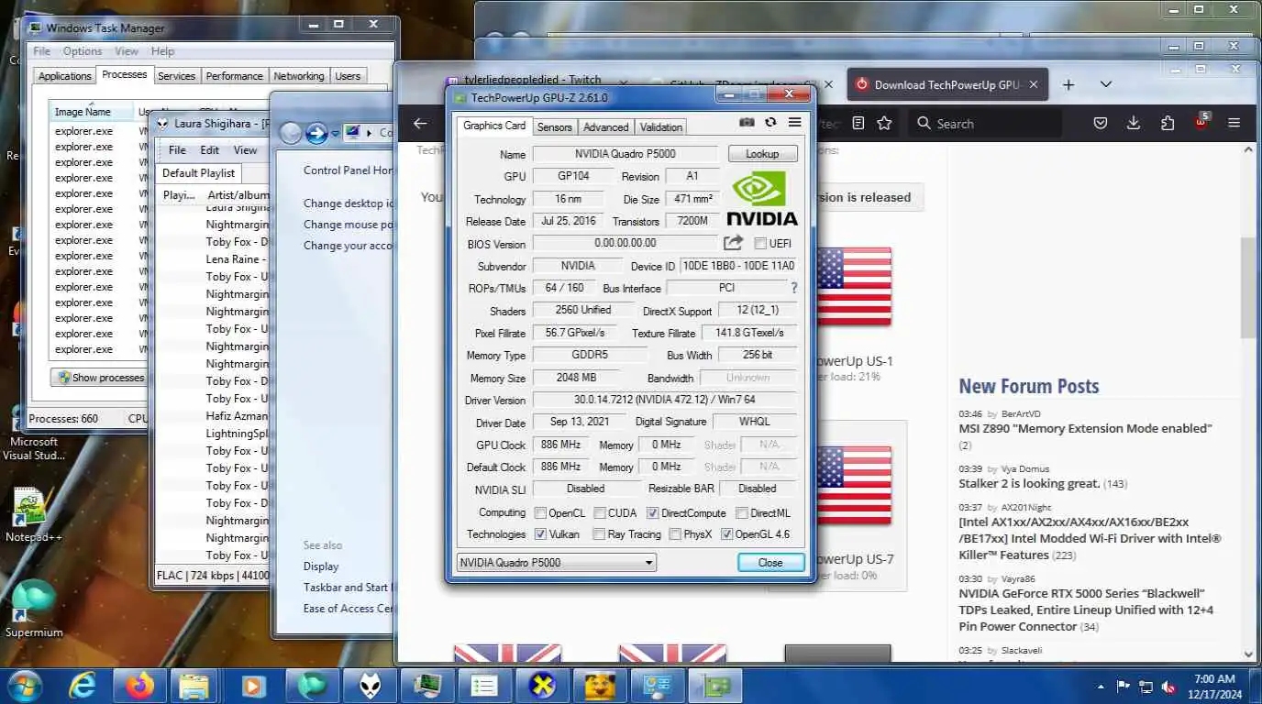The image size is (1262, 704).
Task: Open Firefox from taskbar
Action: (x=140, y=686)
